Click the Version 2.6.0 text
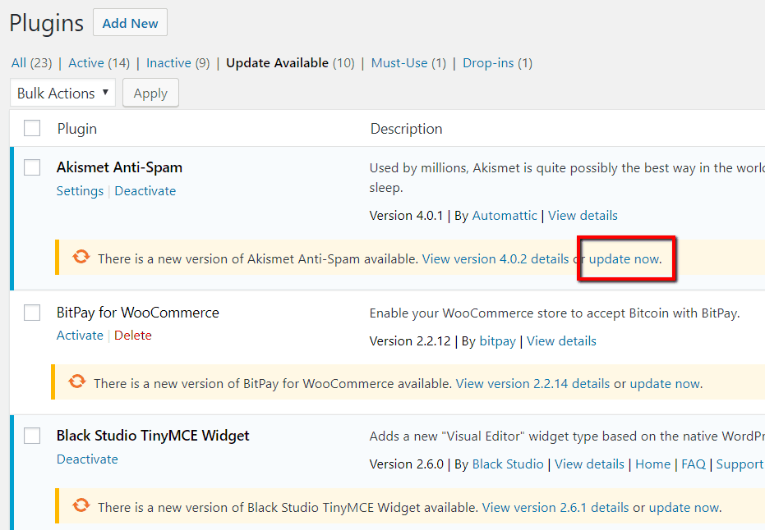 pos(407,464)
